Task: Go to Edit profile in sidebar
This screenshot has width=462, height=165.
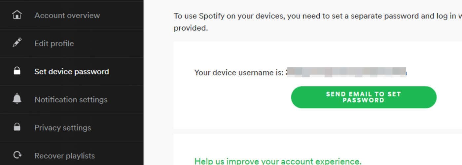Action: 54,44
